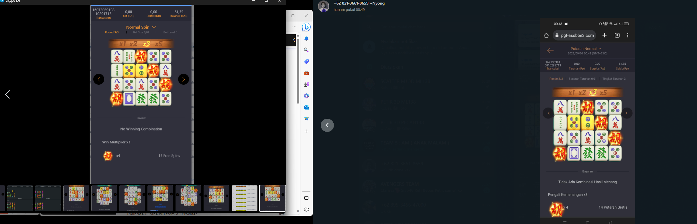This screenshot has height=224, width=697.
Task: Open Bing Chat in Edge sidebar
Action: tap(306, 27)
